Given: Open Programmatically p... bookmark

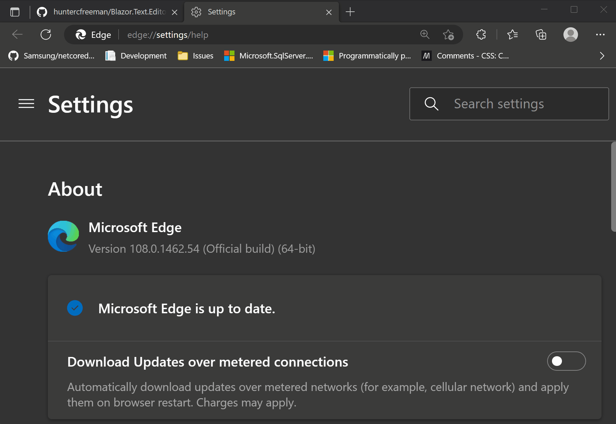Looking at the screenshot, I should pos(367,56).
